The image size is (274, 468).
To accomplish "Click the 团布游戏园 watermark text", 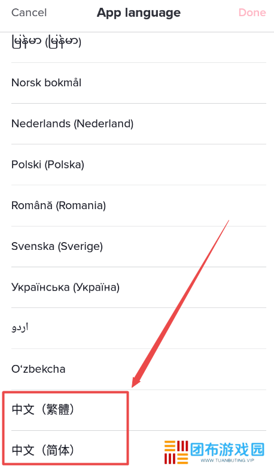I will tap(227, 449).
